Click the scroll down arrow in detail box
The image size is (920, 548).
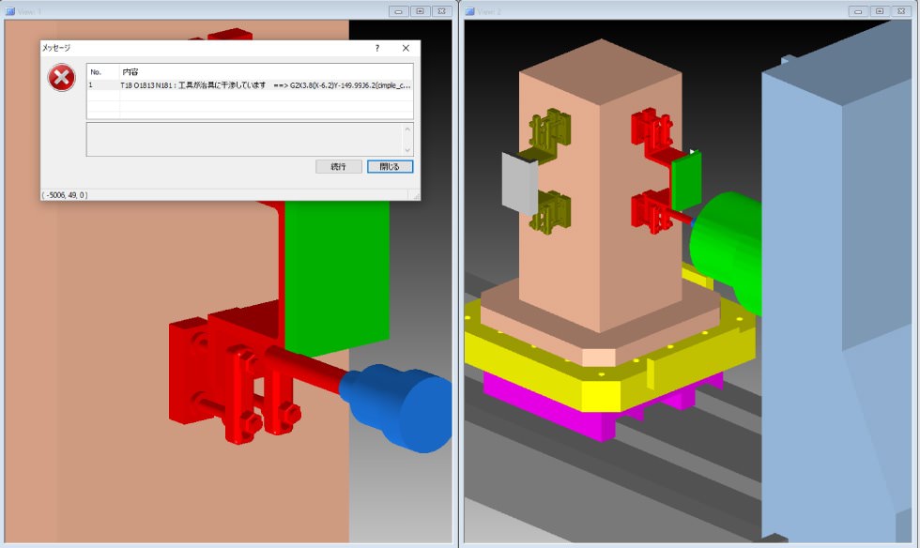pos(407,150)
